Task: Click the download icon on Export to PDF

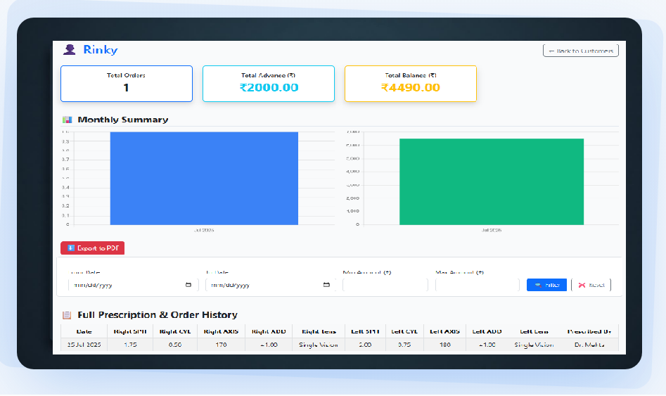Action: coord(70,248)
